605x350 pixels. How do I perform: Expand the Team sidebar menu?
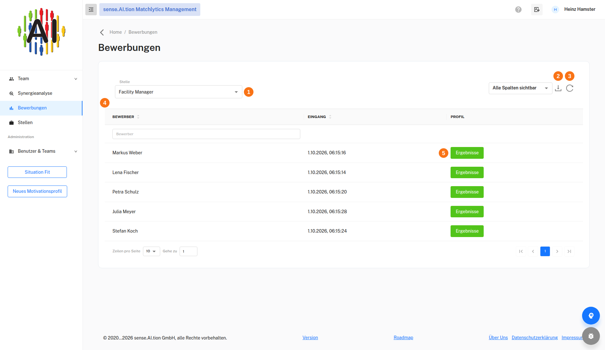(x=41, y=79)
